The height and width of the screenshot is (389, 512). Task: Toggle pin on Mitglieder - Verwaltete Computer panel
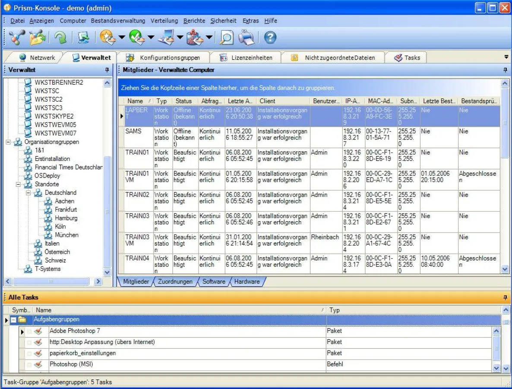point(505,70)
